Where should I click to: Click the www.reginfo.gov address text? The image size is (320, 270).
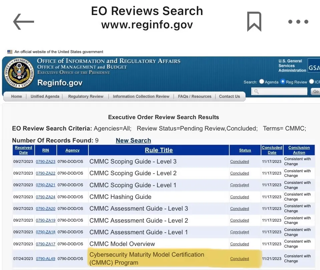(x=147, y=25)
